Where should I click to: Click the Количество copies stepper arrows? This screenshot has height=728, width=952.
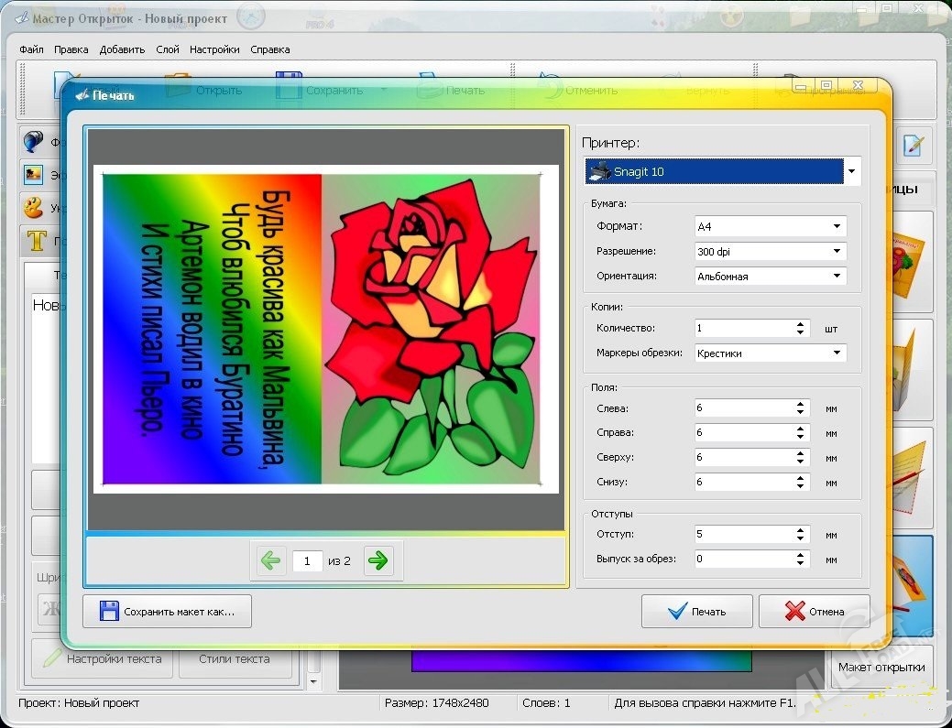click(x=801, y=328)
